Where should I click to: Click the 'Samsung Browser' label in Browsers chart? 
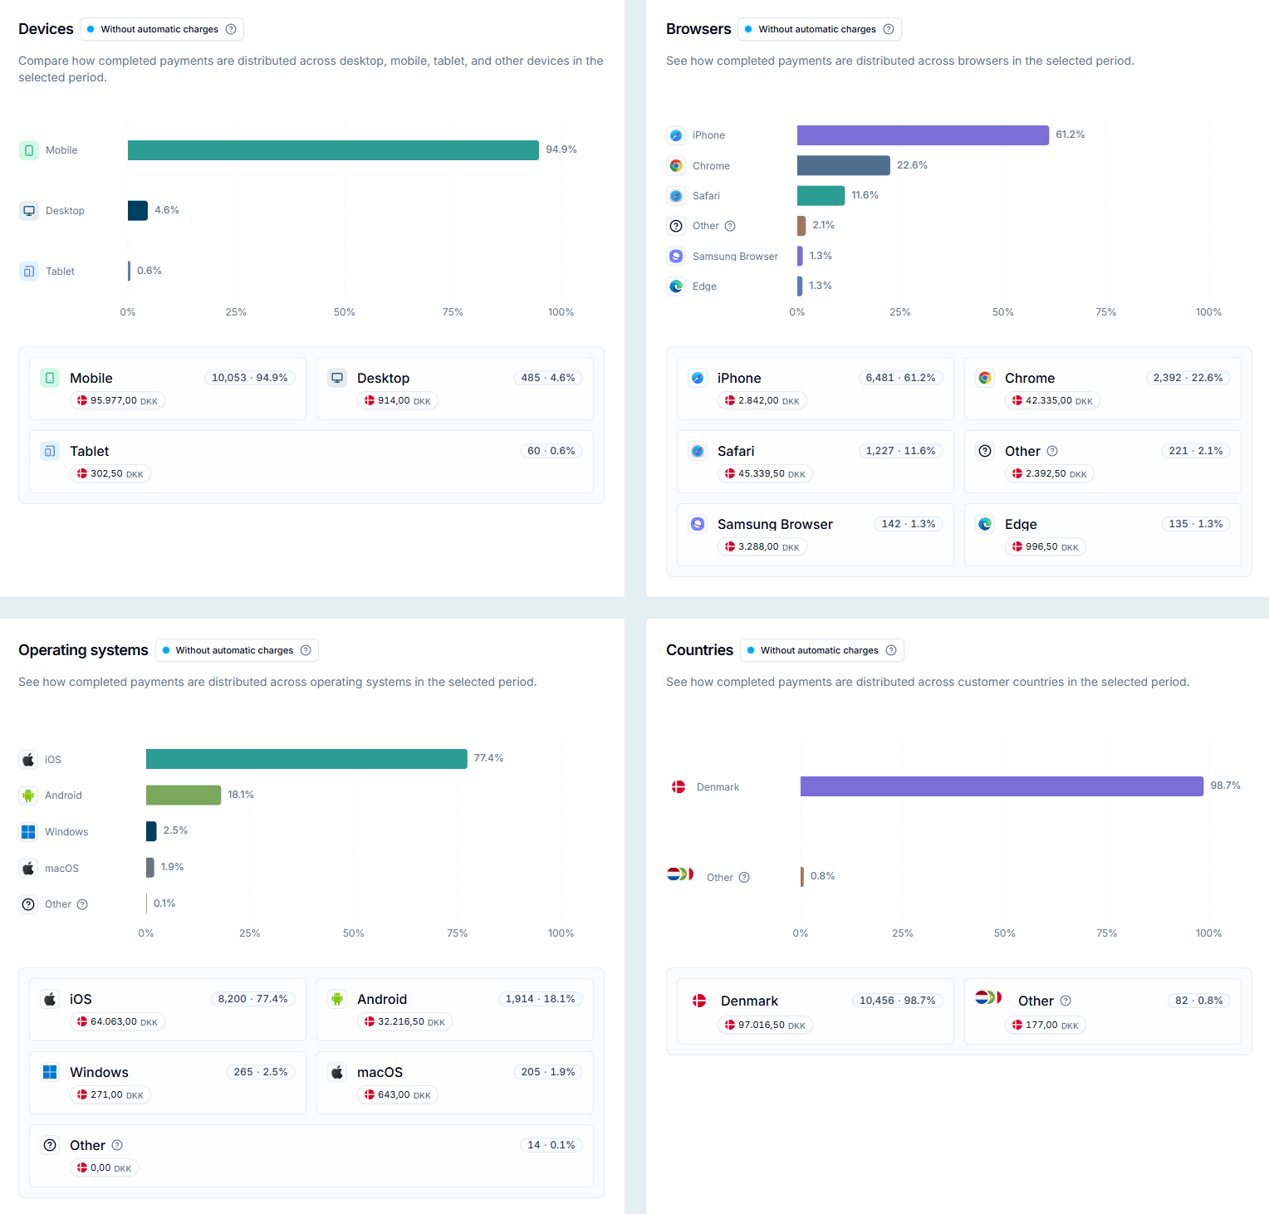click(x=735, y=257)
